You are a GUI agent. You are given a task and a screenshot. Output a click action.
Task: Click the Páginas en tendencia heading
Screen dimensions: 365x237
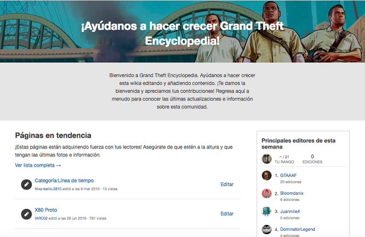click(53, 135)
